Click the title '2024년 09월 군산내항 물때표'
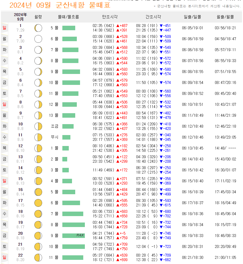 (x=60, y=5)
